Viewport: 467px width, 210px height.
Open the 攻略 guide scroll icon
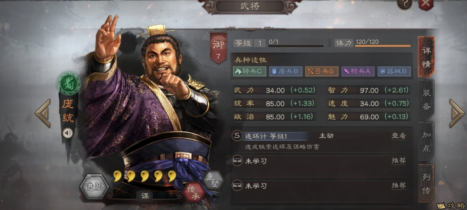452,206
